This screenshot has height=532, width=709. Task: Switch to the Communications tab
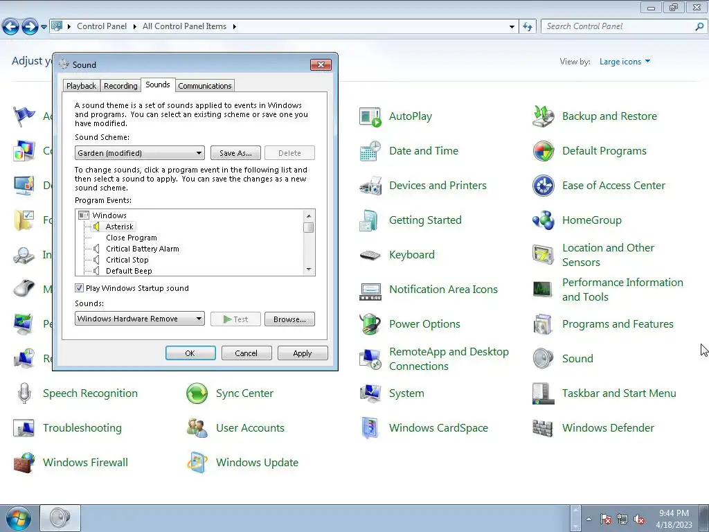pos(205,86)
